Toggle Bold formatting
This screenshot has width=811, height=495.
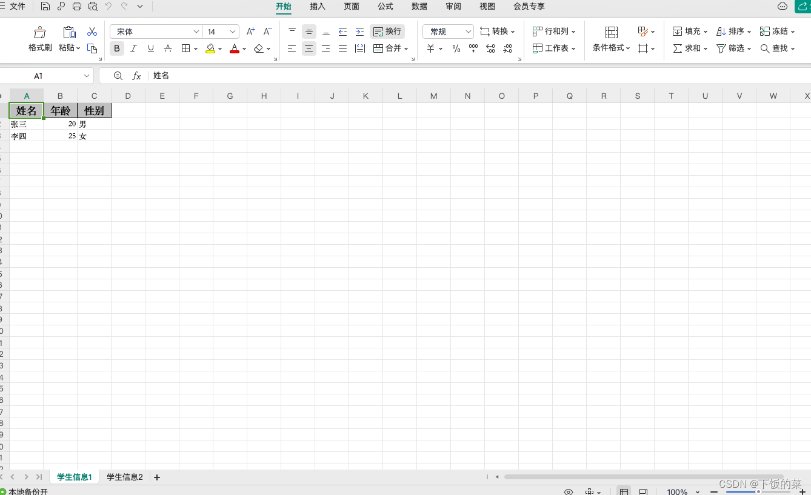pyautogui.click(x=117, y=48)
